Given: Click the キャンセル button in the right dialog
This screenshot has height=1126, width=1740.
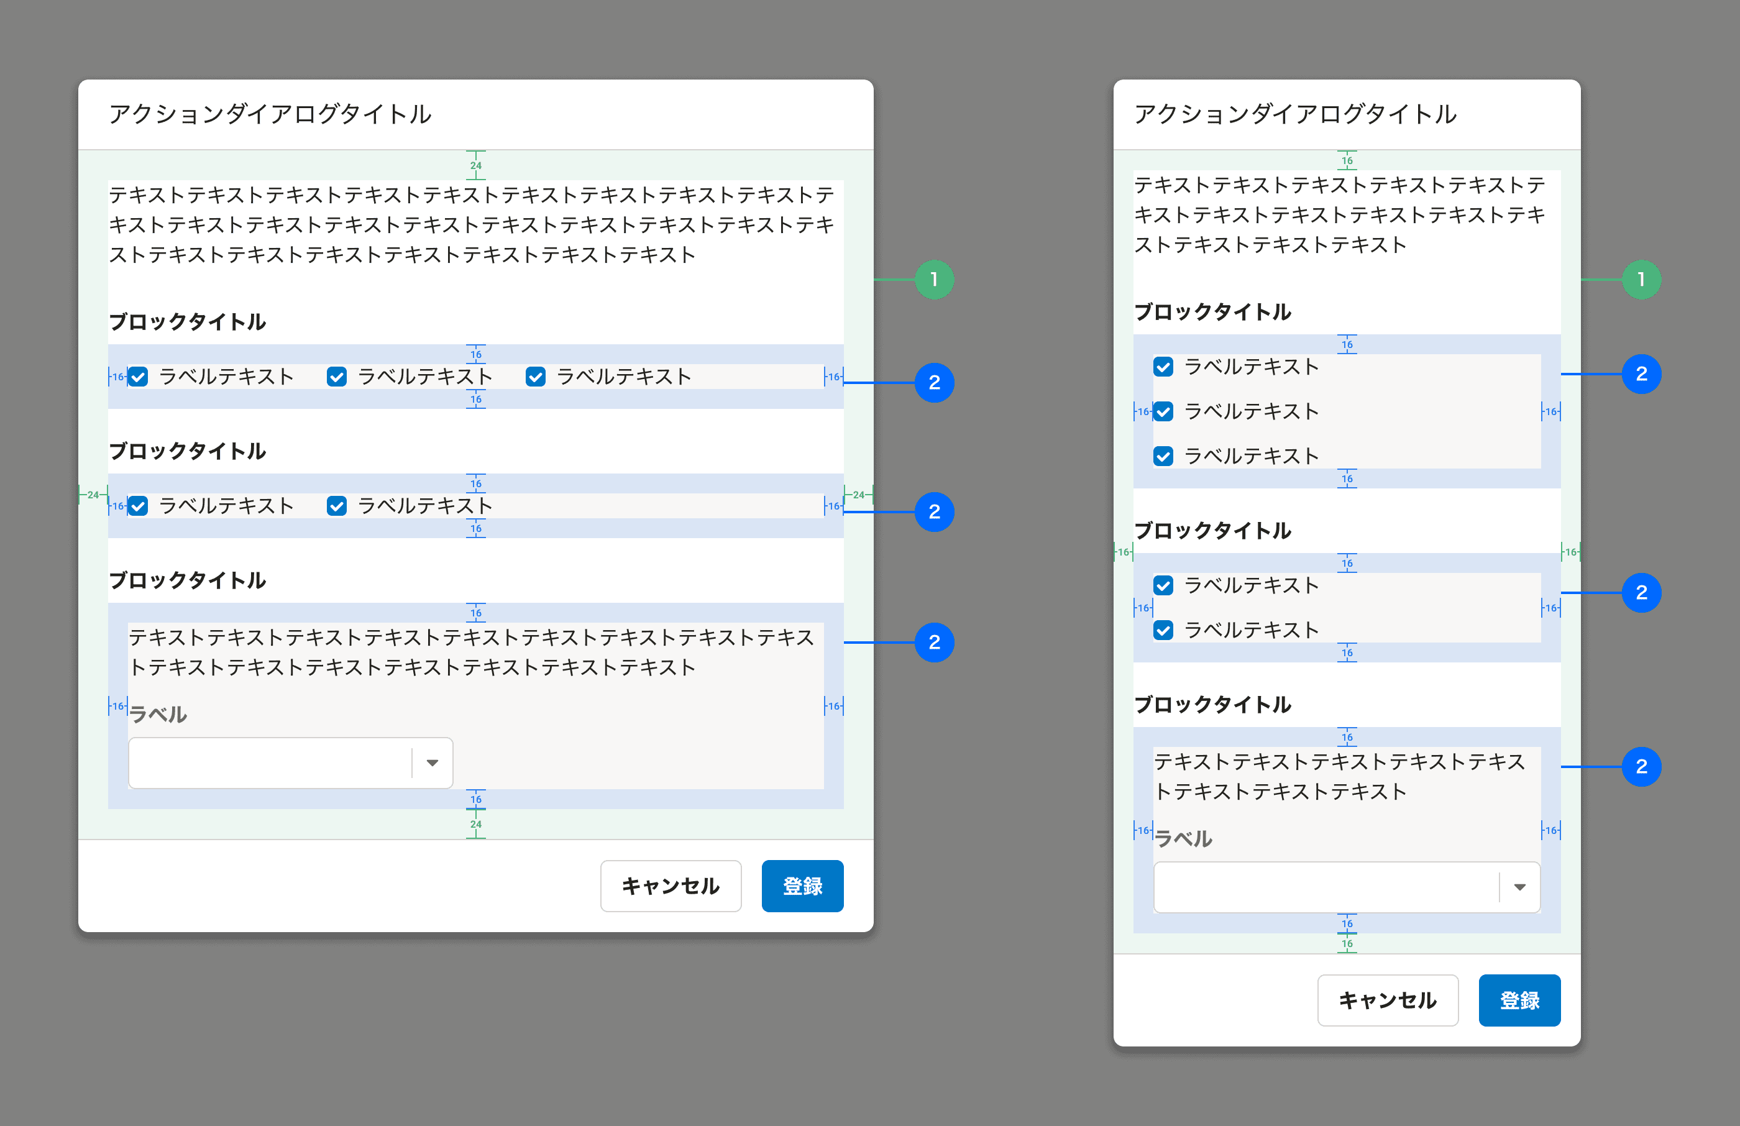Looking at the screenshot, I should (1388, 1000).
